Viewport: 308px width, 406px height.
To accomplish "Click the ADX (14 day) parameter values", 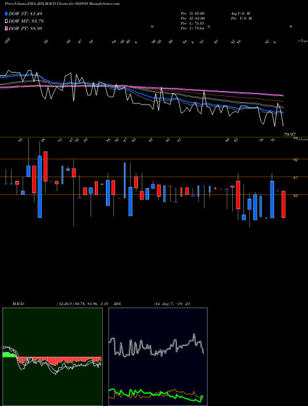I will tap(172, 304).
